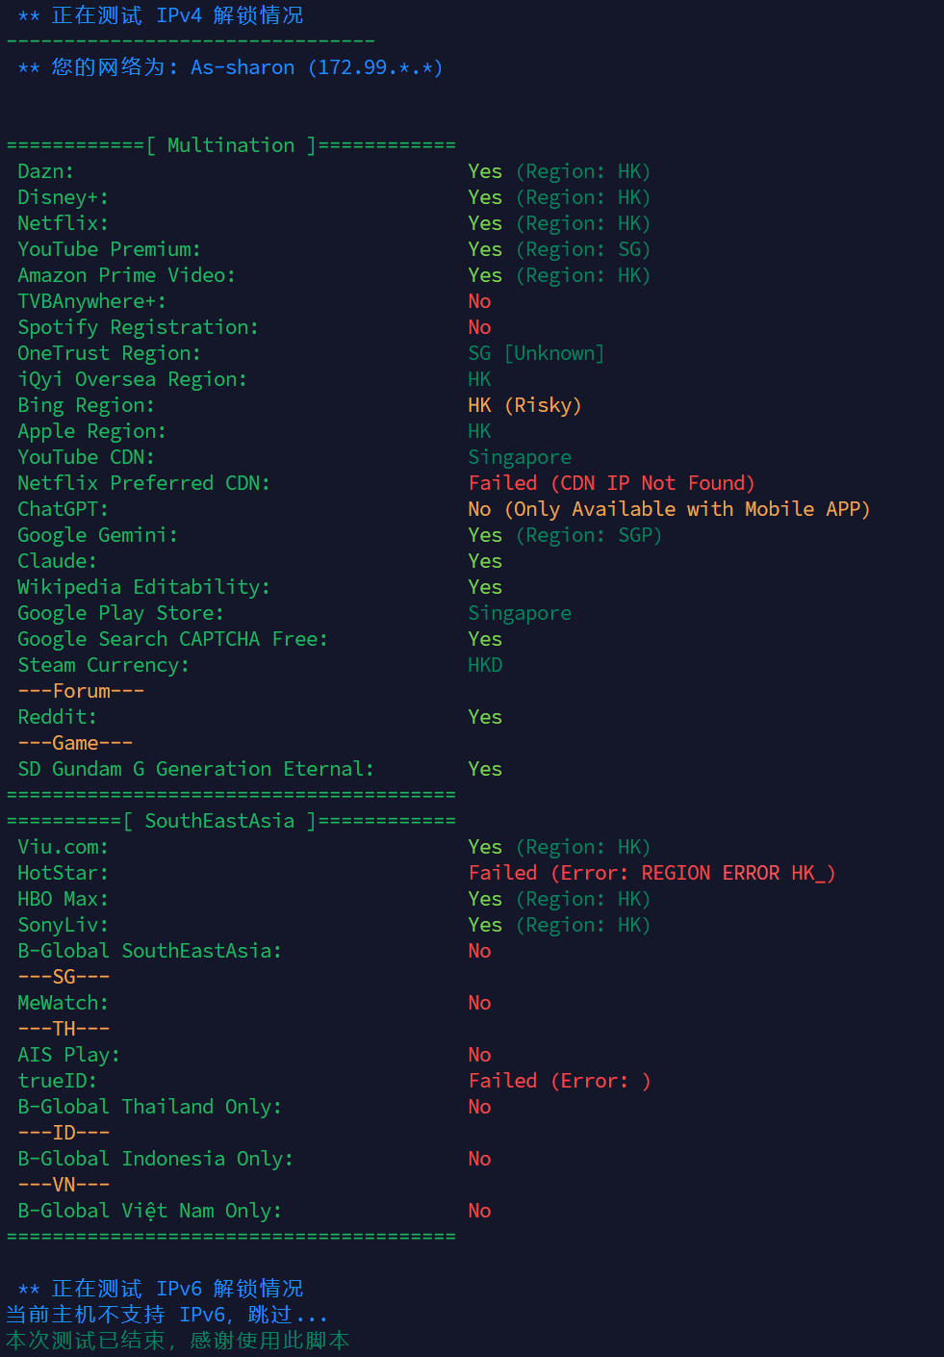Click the ChatGPT result line text
944x1357 pixels.
(x=669, y=509)
